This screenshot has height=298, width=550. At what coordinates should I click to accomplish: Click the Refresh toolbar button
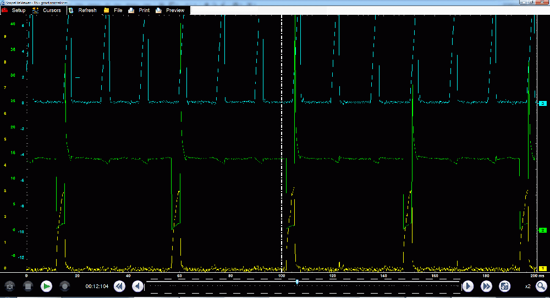click(x=87, y=10)
